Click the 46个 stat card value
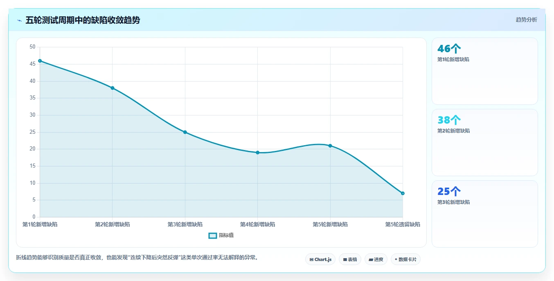The height and width of the screenshot is (281, 554). (x=449, y=49)
